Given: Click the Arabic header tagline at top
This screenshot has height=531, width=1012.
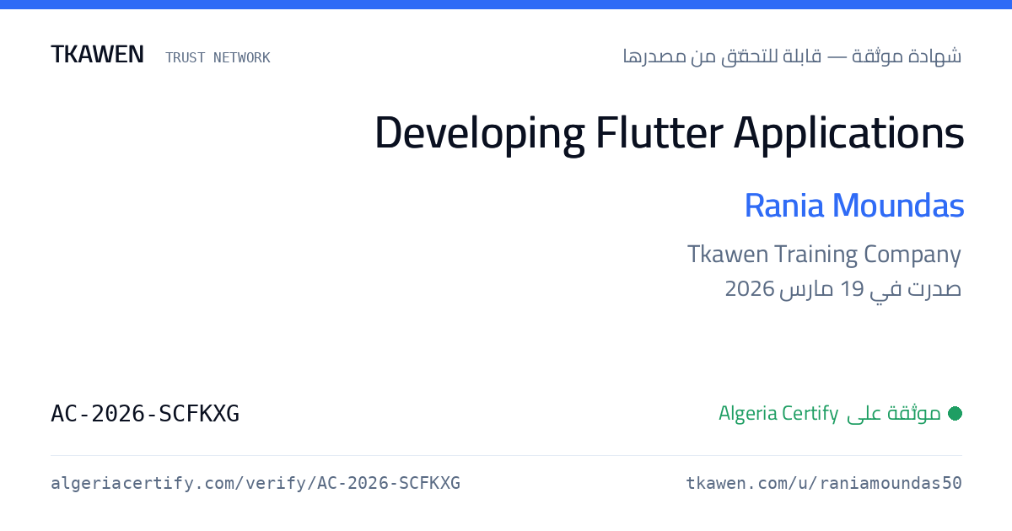Looking at the screenshot, I should (x=792, y=56).
